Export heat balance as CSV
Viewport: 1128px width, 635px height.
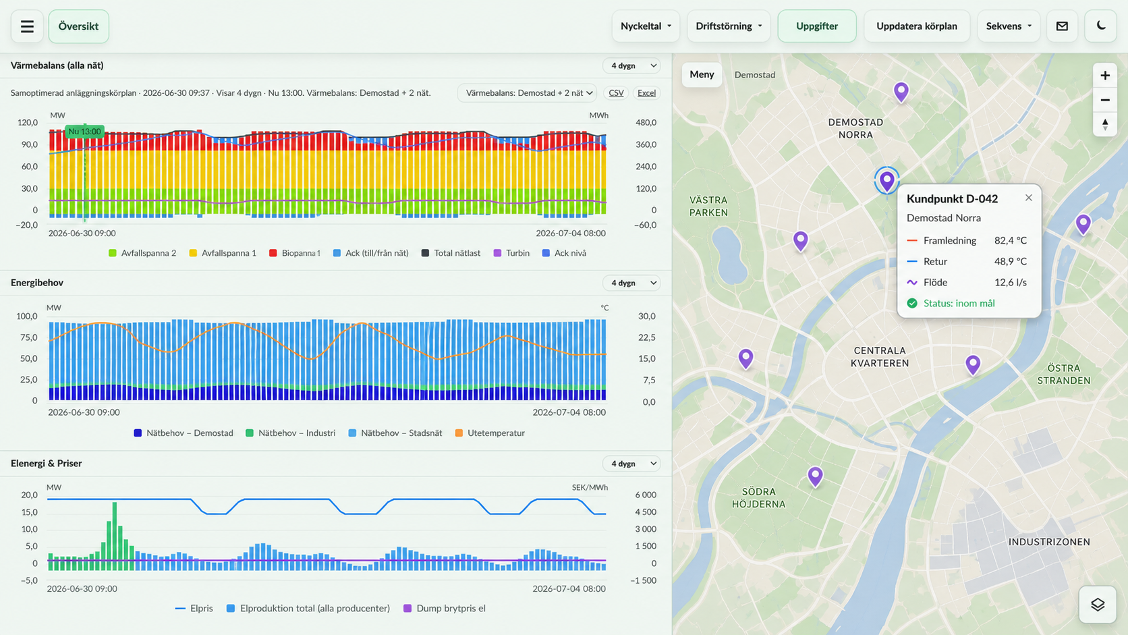click(x=616, y=93)
